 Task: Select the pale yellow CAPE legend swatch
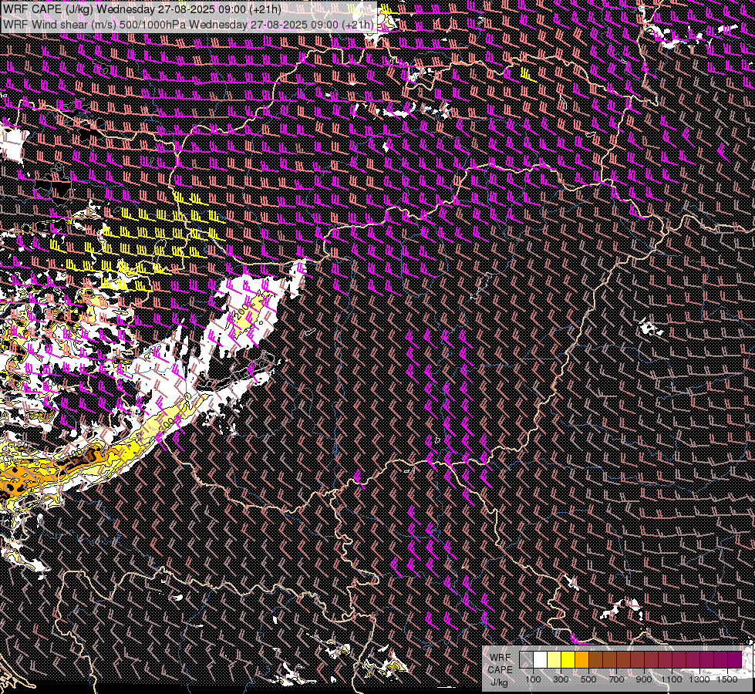coord(554,660)
